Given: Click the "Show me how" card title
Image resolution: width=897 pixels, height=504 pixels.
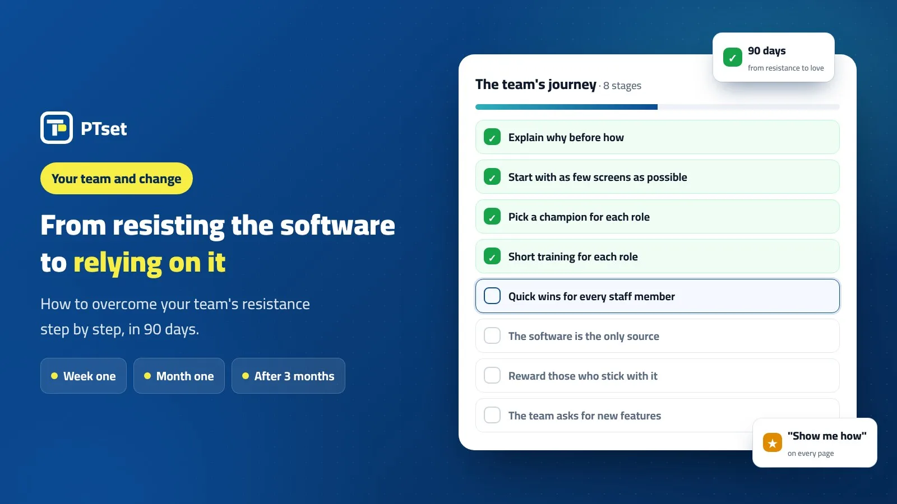Looking at the screenshot, I should [827, 436].
